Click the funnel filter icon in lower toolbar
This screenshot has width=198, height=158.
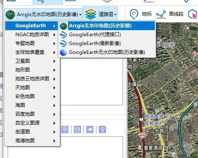(x=102, y=129)
